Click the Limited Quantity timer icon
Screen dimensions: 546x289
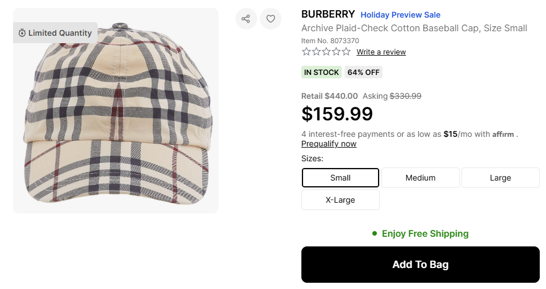pos(22,33)
